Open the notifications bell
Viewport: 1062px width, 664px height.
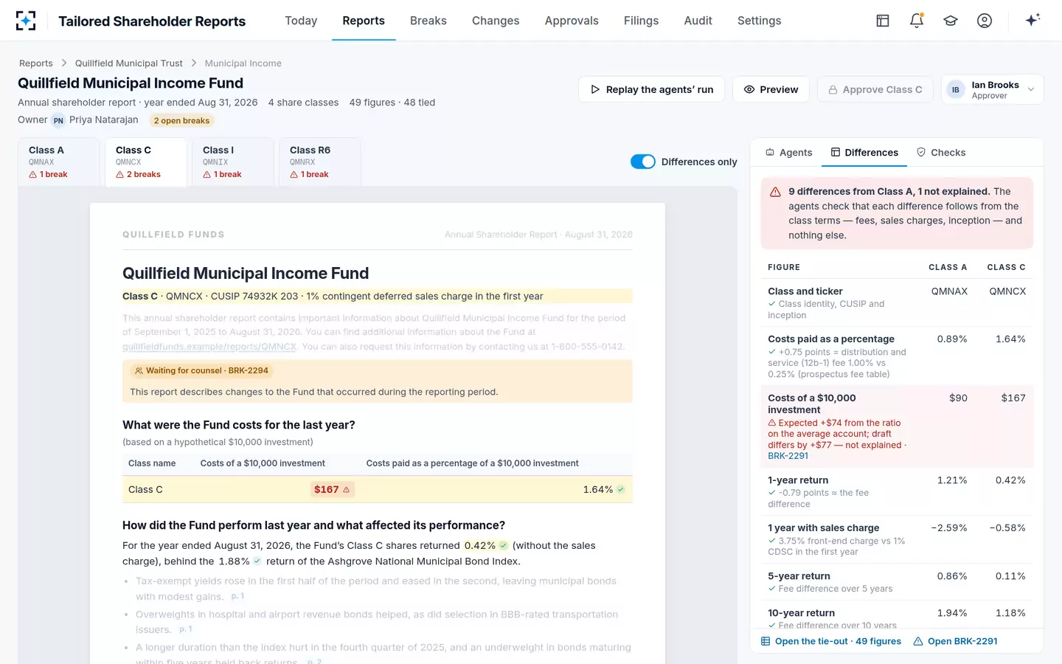[x=917, y=21]
